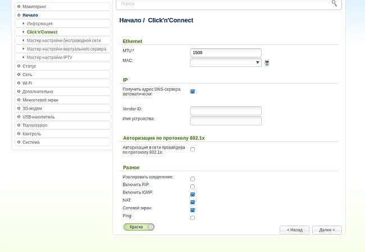Toggle the Кратко view switch
The width and height of the screenshot is (365, 252).
(139, 227)
